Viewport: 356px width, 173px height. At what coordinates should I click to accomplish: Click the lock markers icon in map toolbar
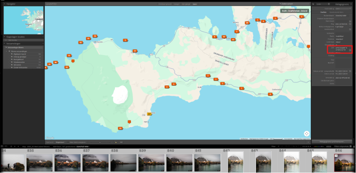click(116, 142)
